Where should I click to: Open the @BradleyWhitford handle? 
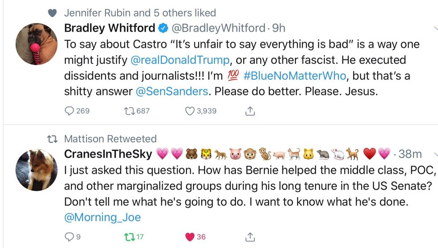(219, 28)
